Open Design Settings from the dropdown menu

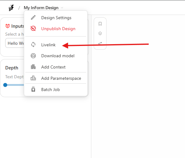click(x=56, y=18)
